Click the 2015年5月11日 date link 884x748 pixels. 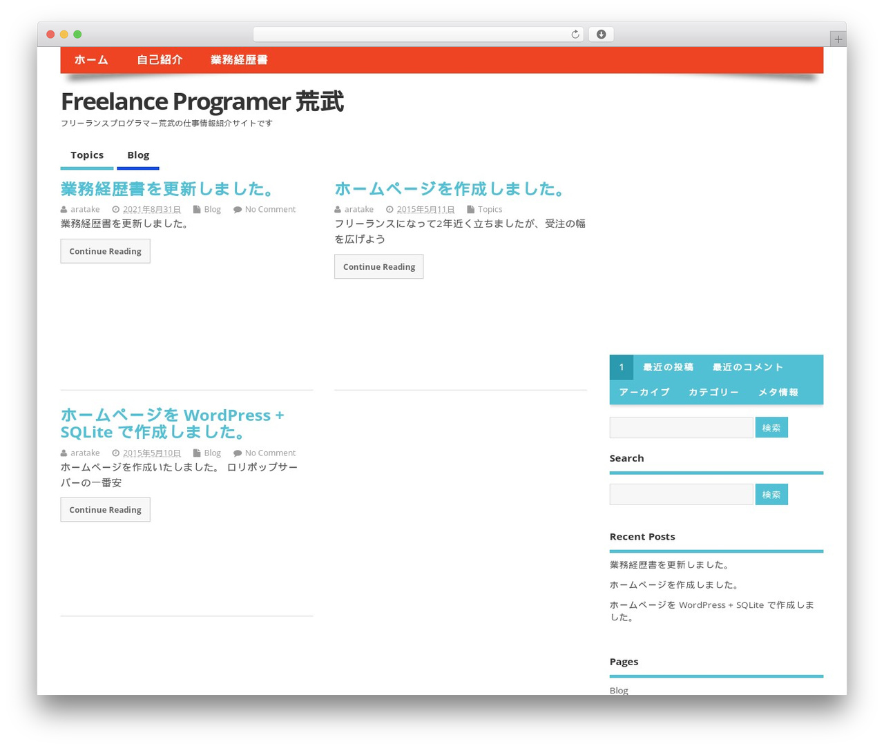[x=425, y=209]
